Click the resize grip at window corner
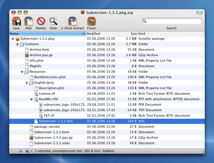 (x=203, y=152)
